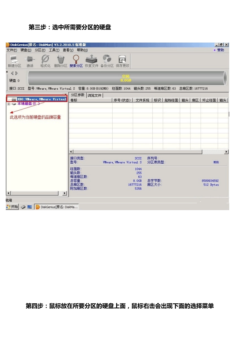Screen dimensions: 250x353
Task: Click the 标识 column header
Action: coord(157,100)
